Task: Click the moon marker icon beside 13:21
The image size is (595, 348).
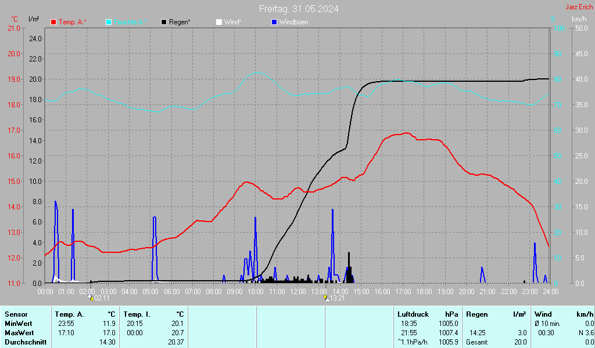Action: [x=326, y=298]
